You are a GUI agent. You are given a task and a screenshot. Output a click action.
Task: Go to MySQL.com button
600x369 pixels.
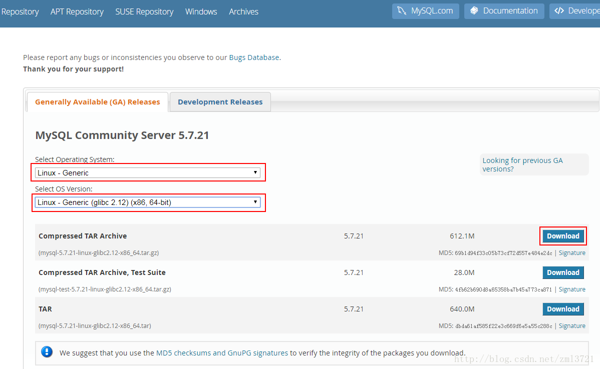pos(426,11)
